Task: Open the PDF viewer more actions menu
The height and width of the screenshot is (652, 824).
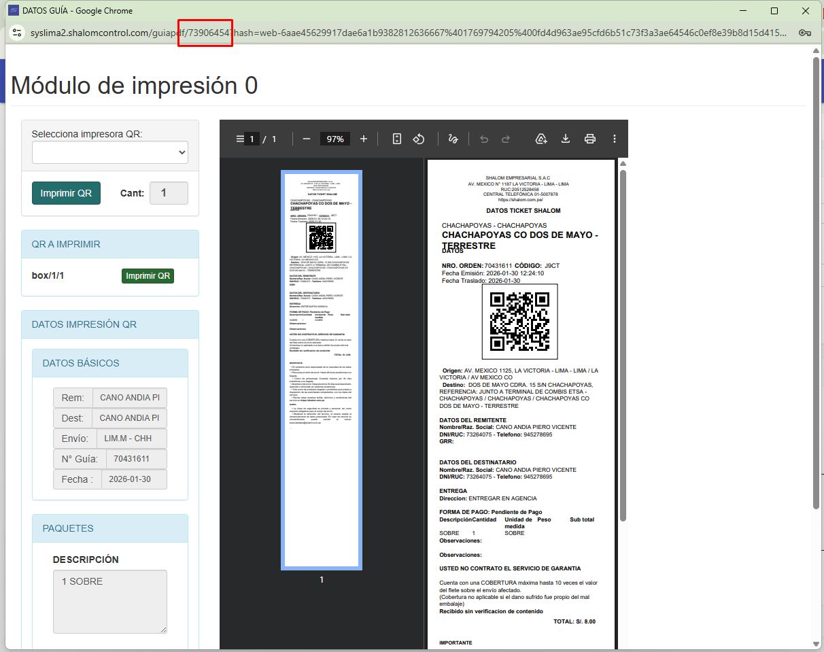Action: (x=615, y=139)
